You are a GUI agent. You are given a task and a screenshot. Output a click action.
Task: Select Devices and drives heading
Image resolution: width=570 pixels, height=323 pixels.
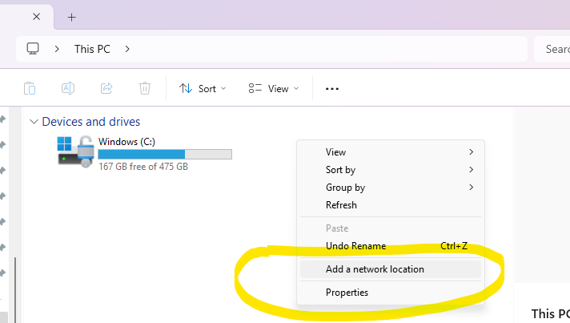91,122
